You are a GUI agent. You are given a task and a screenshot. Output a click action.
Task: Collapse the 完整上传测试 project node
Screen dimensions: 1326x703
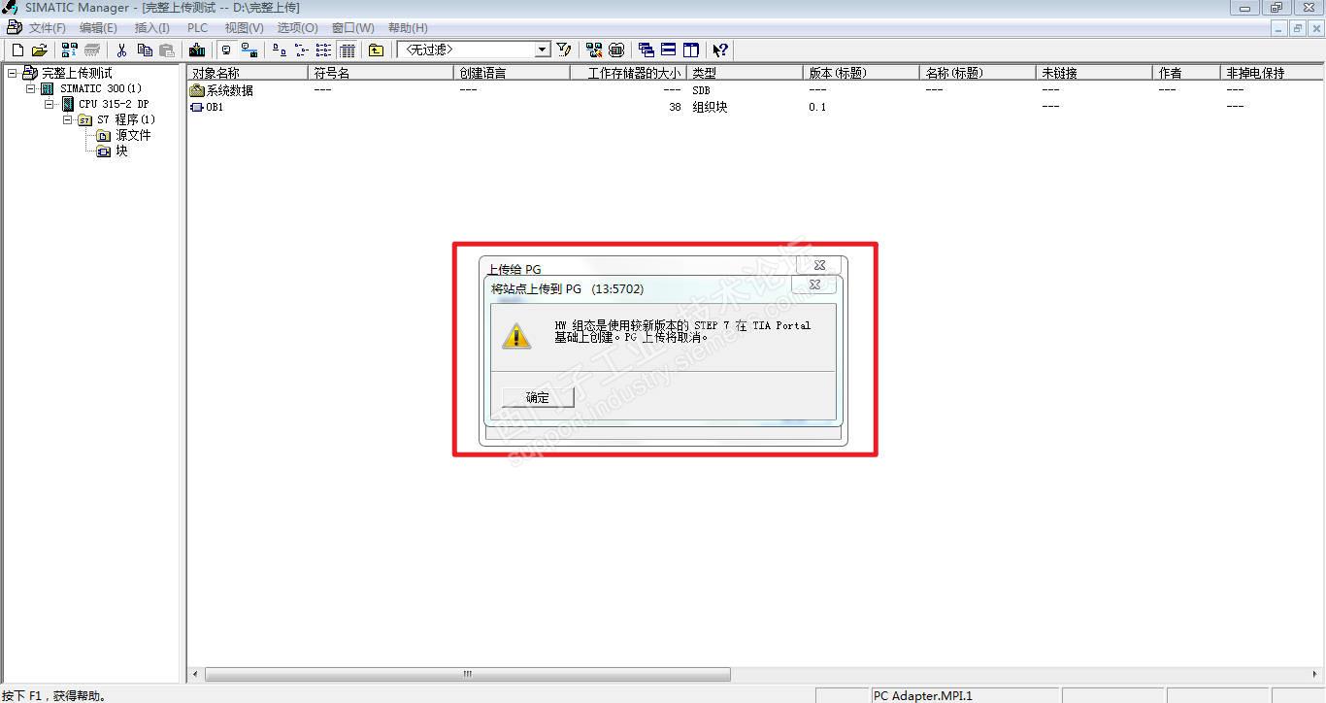tap(13, 73)
